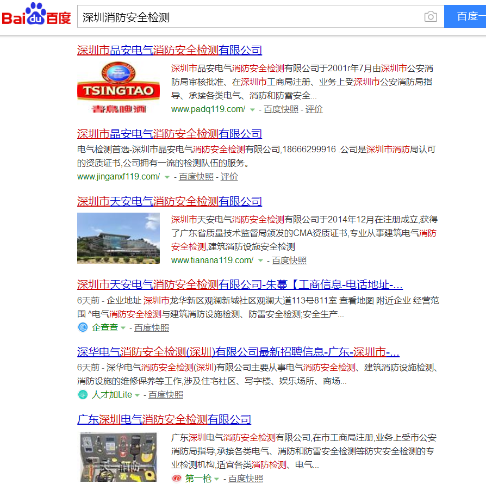
Task: Open 百度快照 for 第一枪 result
Action: [x=246, y=479]
